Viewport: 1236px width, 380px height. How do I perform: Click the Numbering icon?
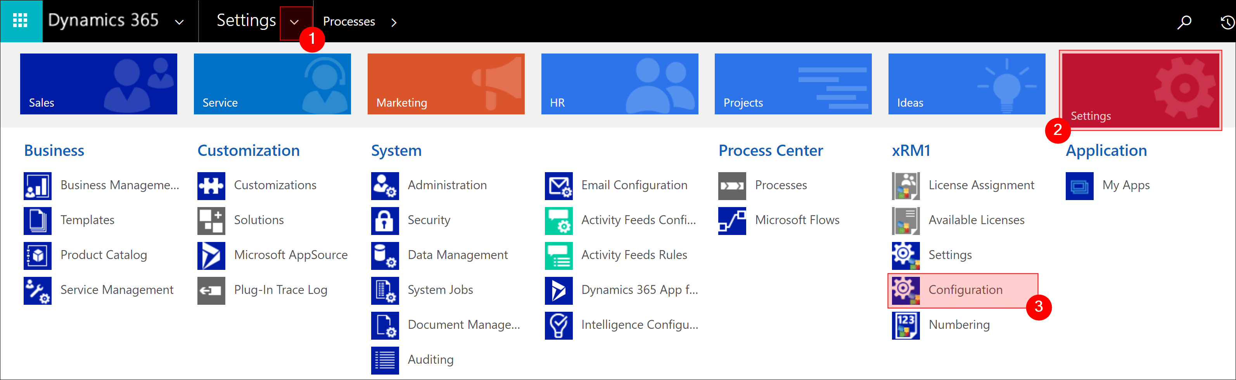pos(906,326)
